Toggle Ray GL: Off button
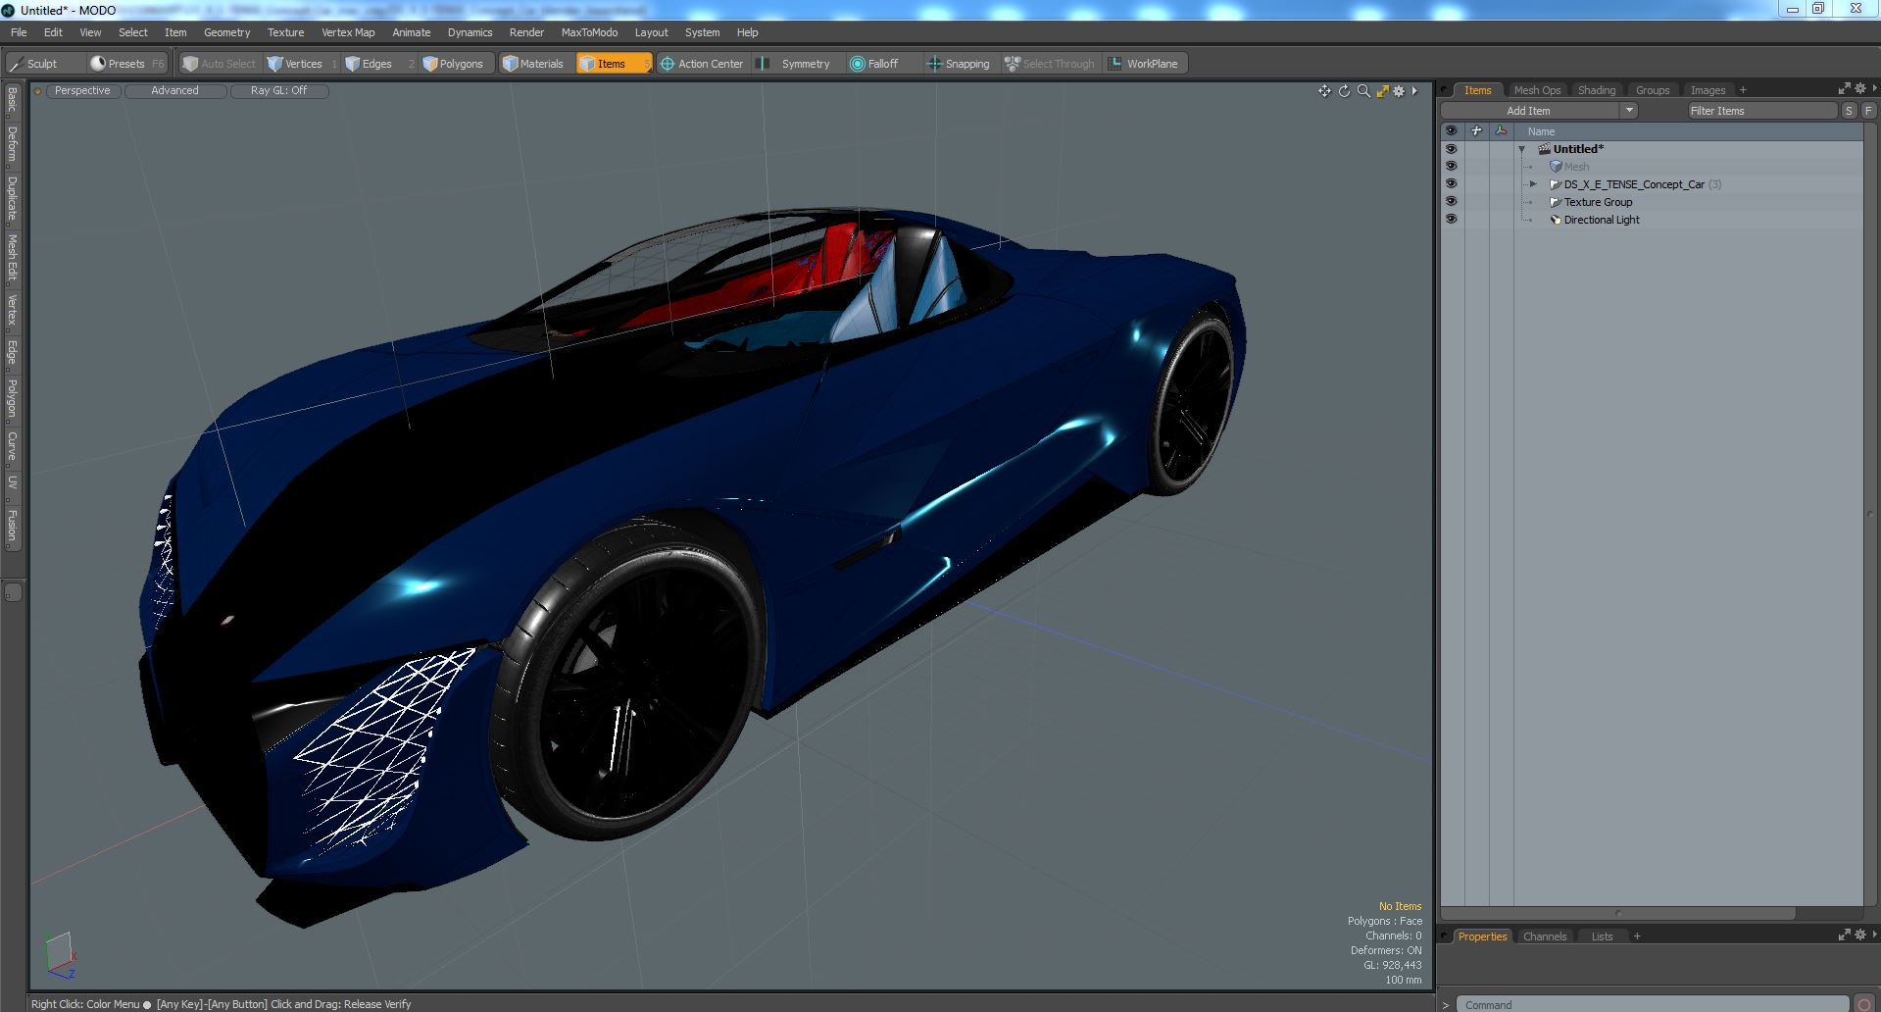This screenshot has height=1012, width=1881. coord(278,90)
